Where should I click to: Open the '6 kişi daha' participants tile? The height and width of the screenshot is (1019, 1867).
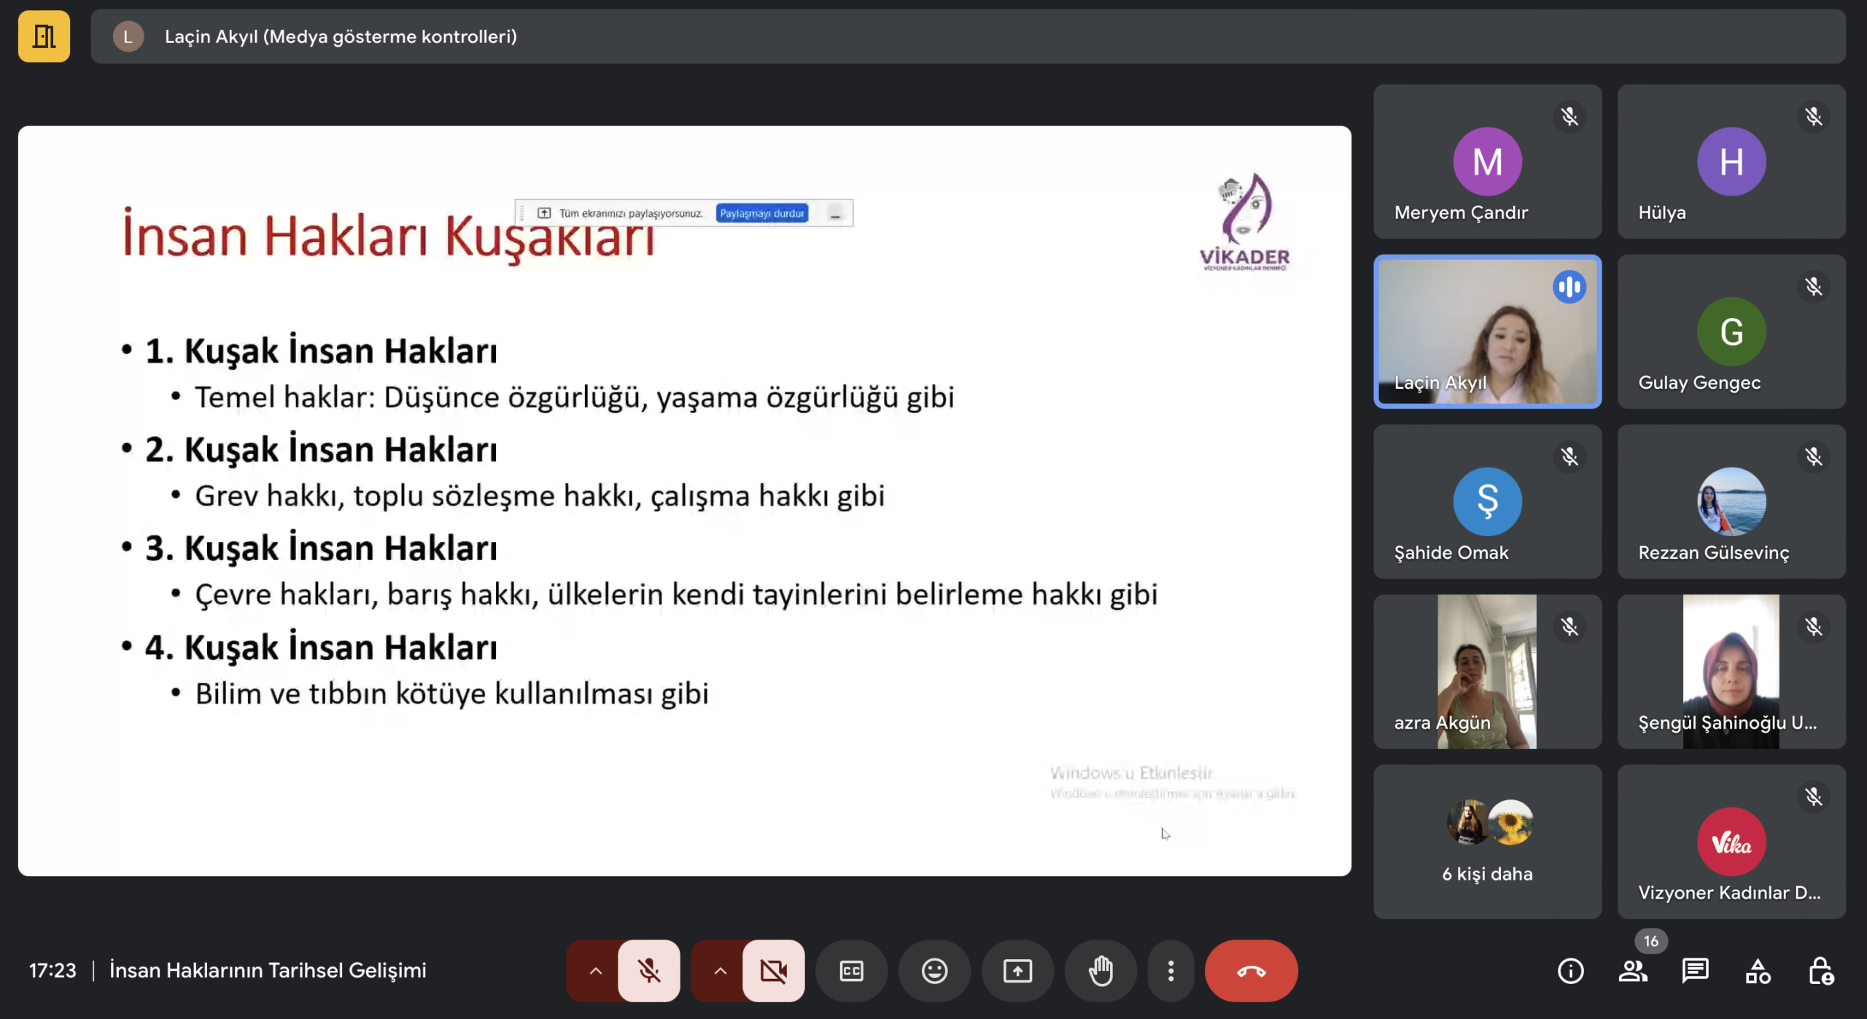click(1487, 841)
